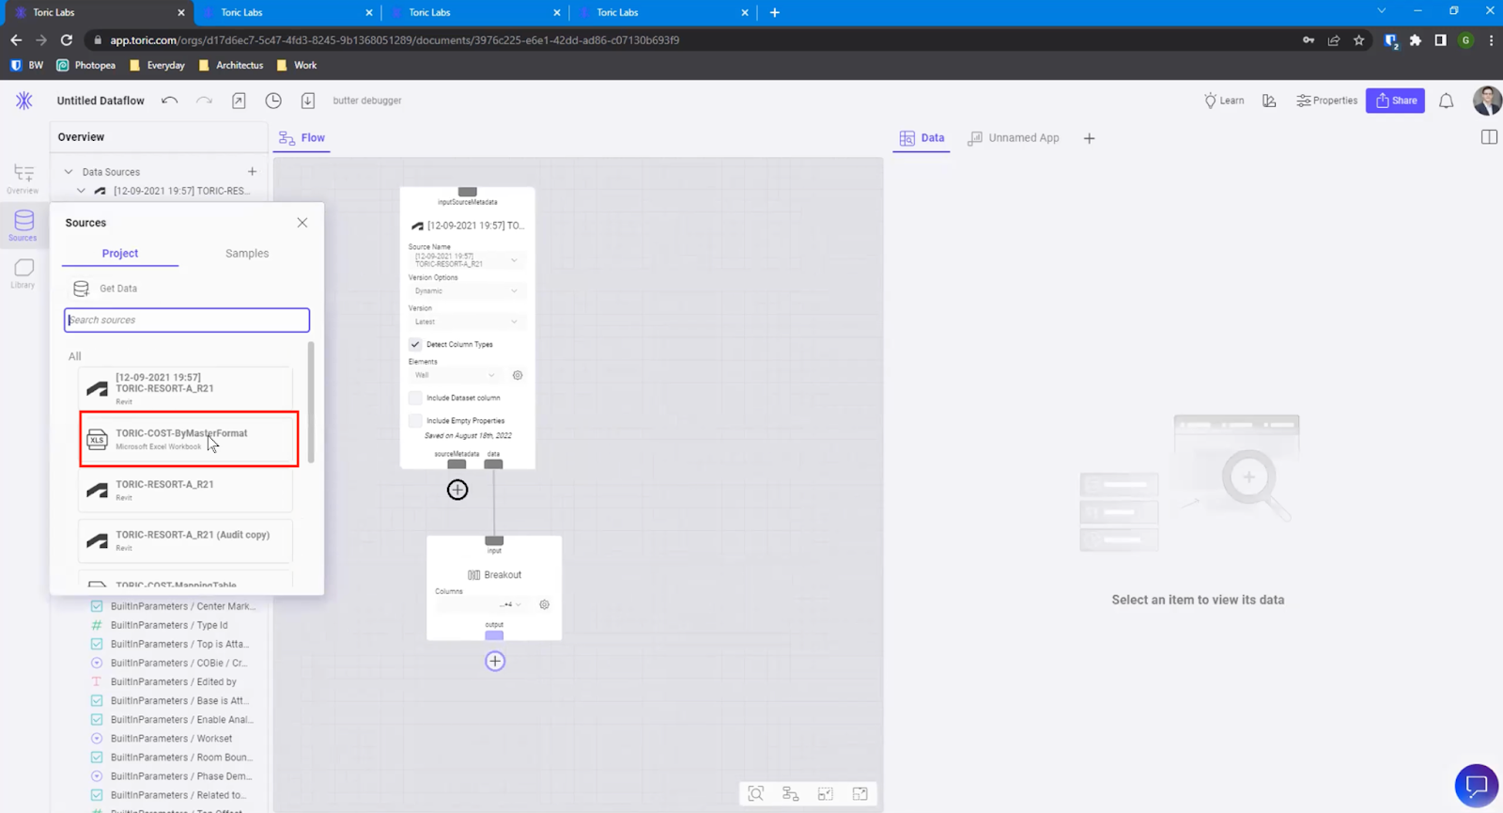Open settings gear on Breakout node
This screenshot has height=813, width=1503.
(544, 604)
